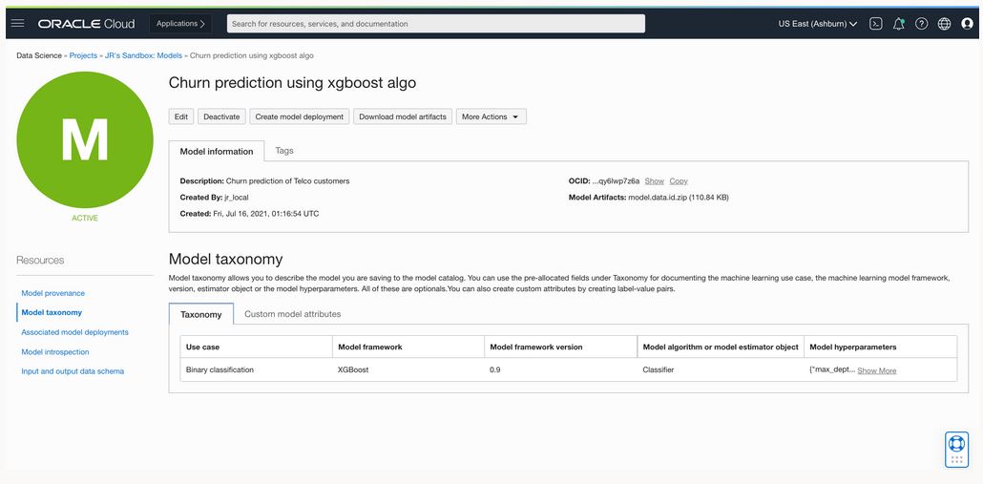Expand the Applications menu
This screenshot has height=484, width=983.
point(180,24)
